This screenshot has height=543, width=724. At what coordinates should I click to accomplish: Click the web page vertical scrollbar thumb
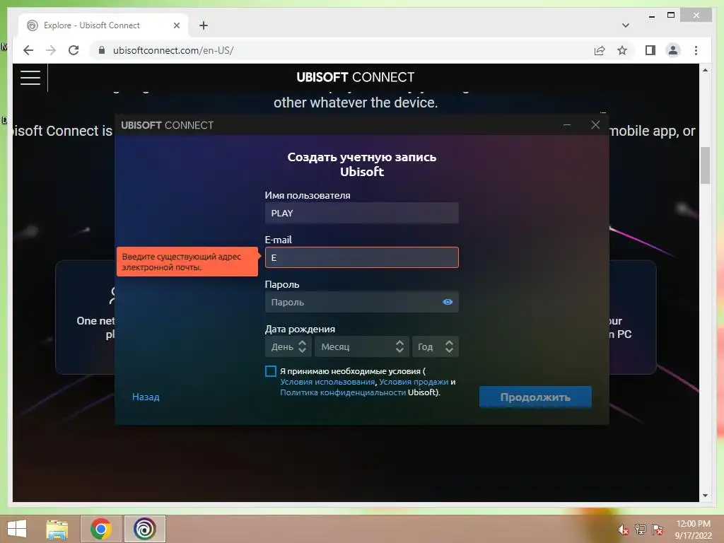coord(705,165)
